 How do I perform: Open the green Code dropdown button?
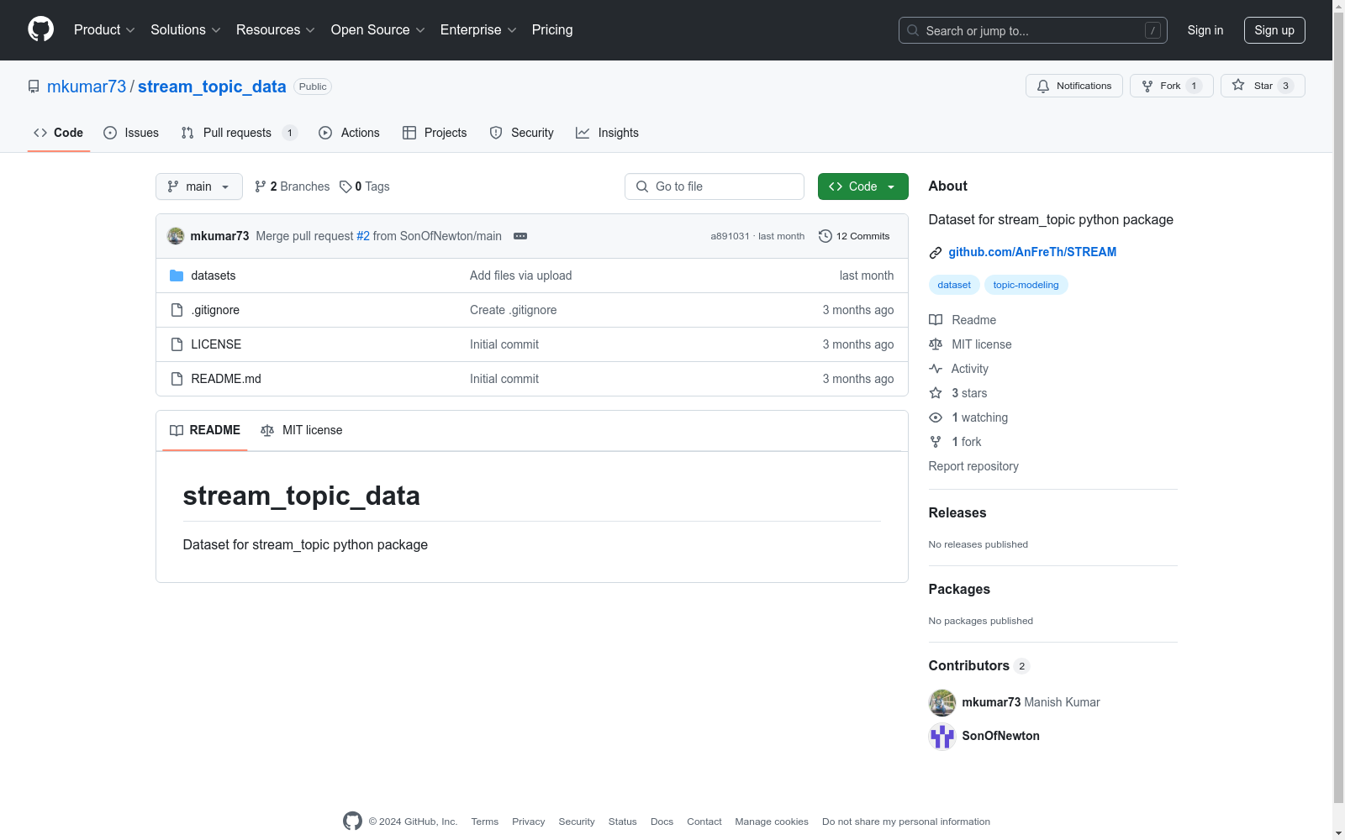coord(862,186)
